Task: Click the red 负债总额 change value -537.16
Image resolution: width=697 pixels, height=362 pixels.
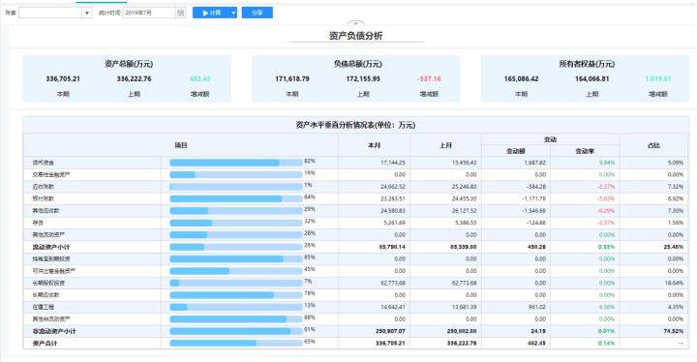Action: coord(429,78)
